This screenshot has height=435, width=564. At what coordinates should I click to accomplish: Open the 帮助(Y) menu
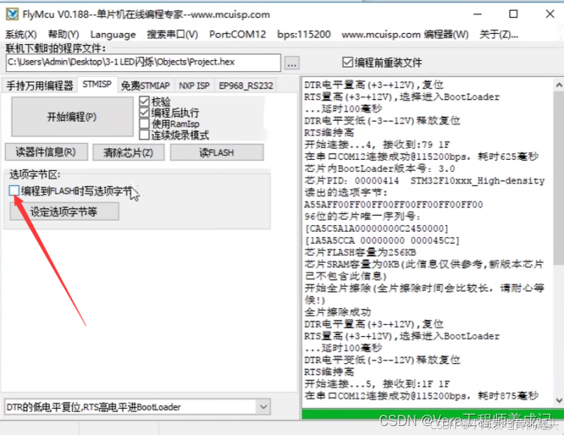[x=64, y=34]
